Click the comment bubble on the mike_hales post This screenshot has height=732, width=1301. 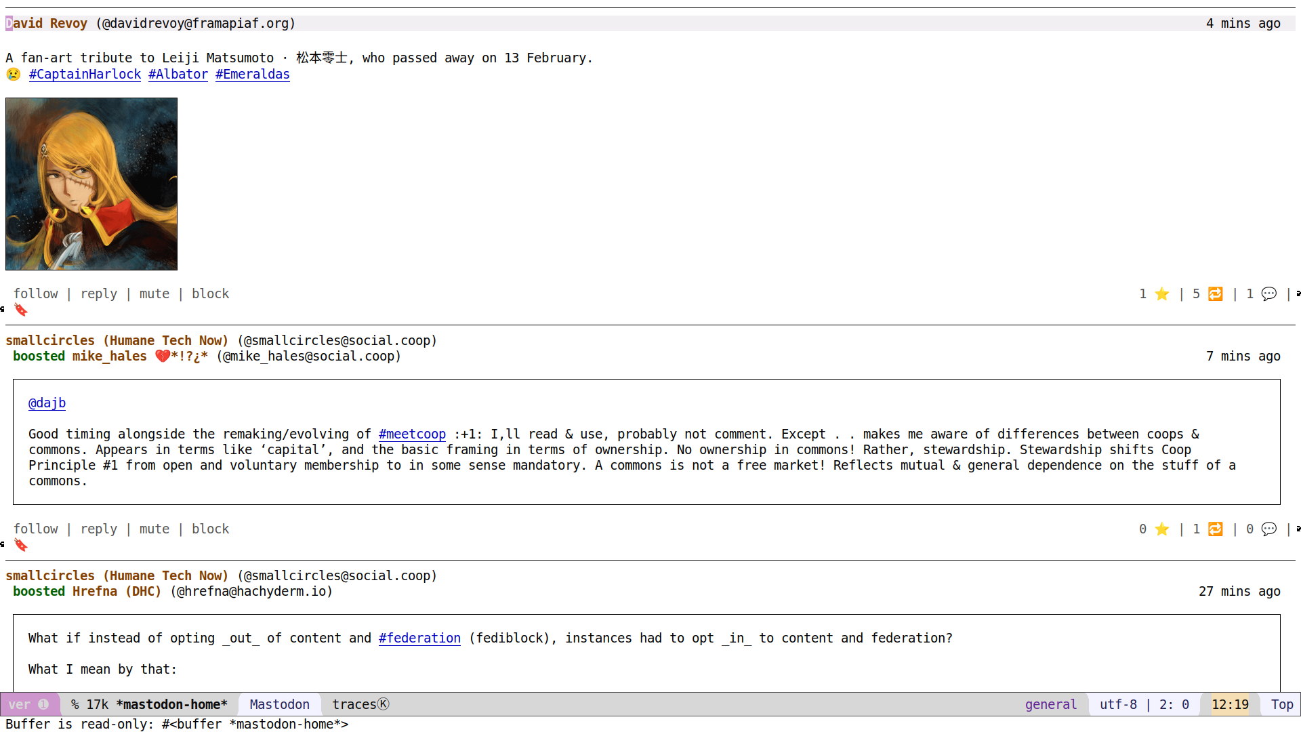coord(1269,529)
